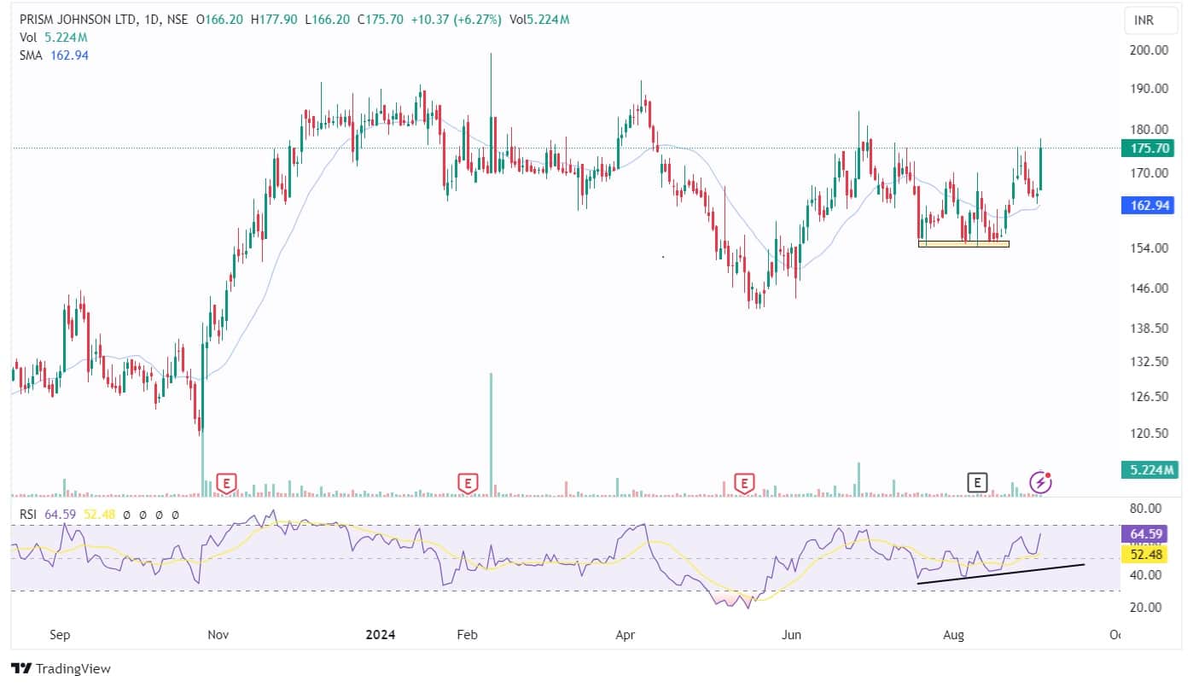This screenshot has height=687, width=1193.
Task: Select the black-outlined earnings marker in August
Action: (x=977, y=483)
